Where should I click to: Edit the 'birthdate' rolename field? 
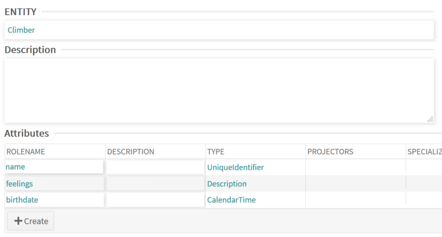point(54,200)
